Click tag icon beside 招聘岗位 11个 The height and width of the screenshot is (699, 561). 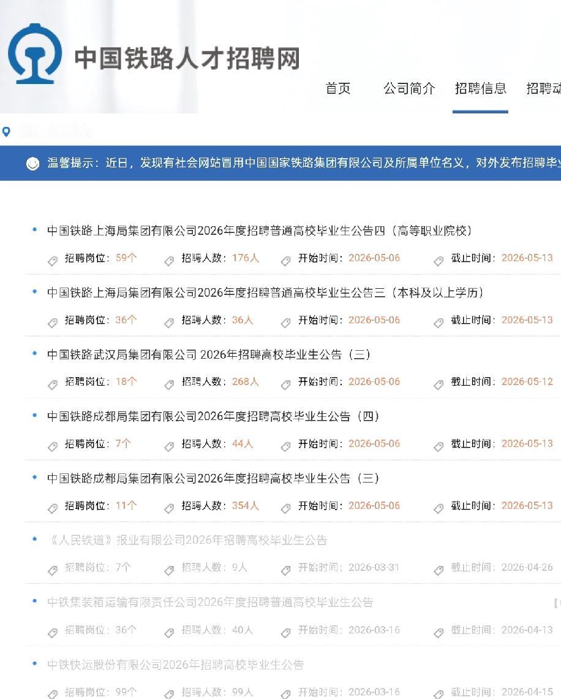(53, 508)
